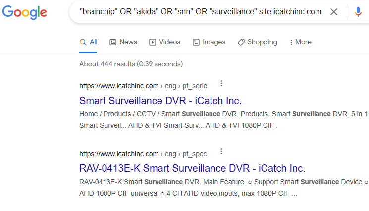Open options menu for pt_spec result
The width and height of the screenshot is (369, 211).
click(221, 151)
